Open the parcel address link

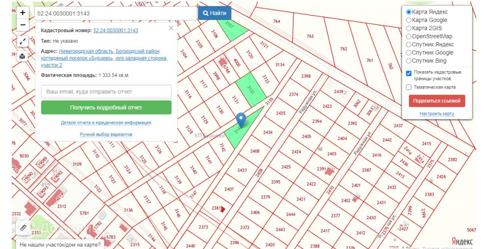pos(104,58)
